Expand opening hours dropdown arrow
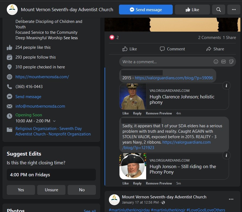Screen dimensions: 242x212 point(54,121)
